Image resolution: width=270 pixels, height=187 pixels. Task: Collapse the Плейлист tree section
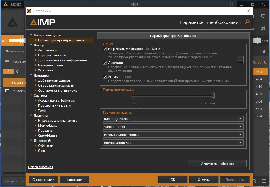tap(31, 75)
